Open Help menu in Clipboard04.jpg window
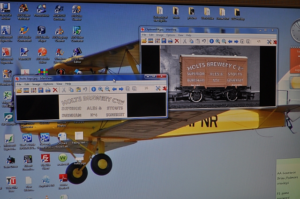The image size is (300, 199). point(188,35)
